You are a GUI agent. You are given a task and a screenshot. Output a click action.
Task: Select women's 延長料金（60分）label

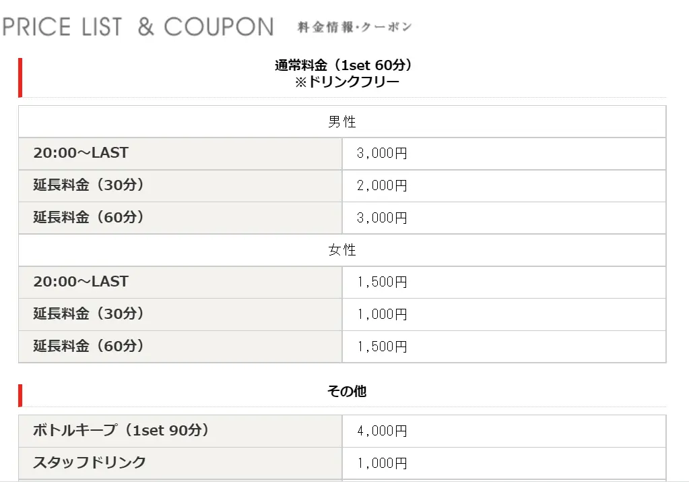click(88, 346)
